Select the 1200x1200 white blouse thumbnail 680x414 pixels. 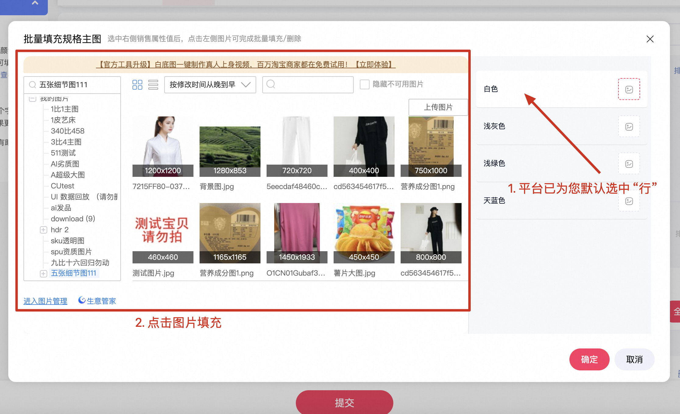point(163,147)
